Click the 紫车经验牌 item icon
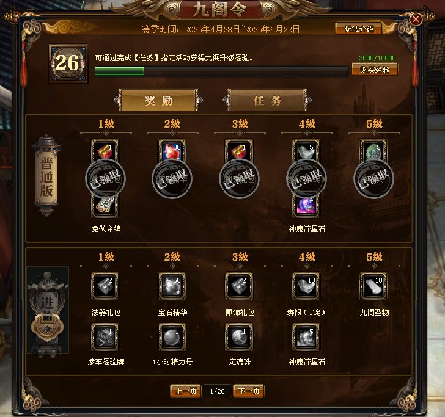This screenshot has width=445, height=417. click(105, 337)
